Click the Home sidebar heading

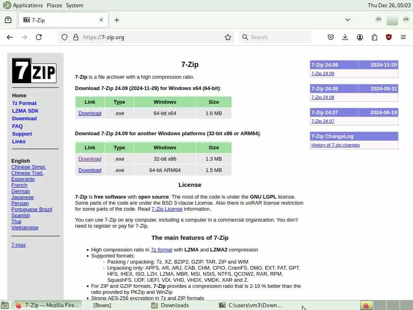19,95
